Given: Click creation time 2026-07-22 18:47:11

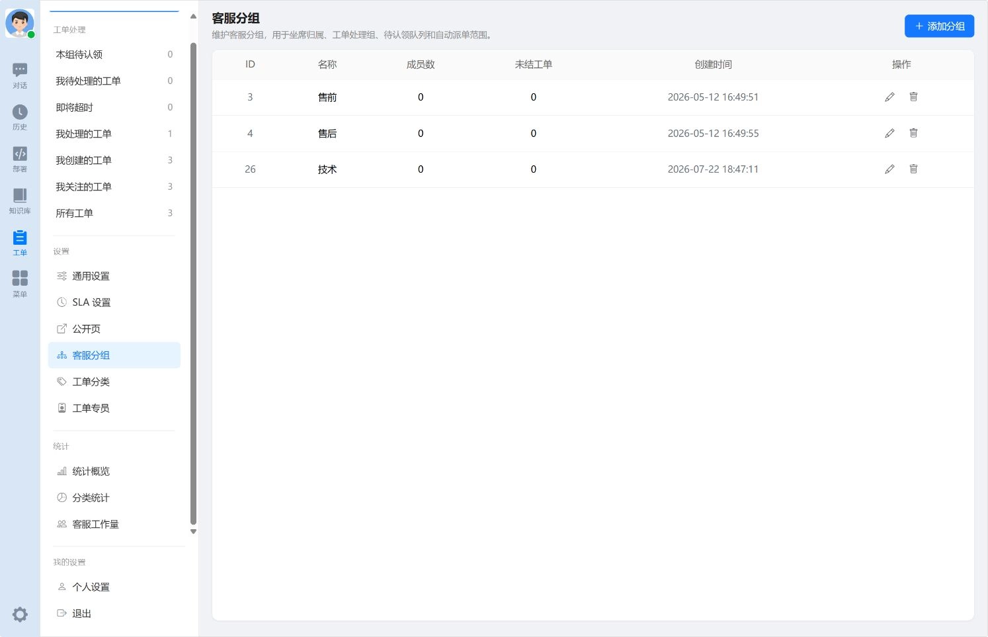Looking at the screenshot, I should point(713,169).
